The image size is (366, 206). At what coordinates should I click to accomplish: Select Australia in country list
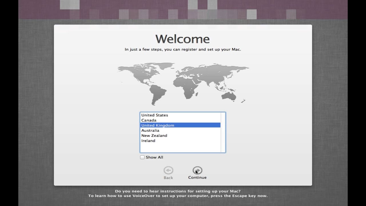(180, 130)
